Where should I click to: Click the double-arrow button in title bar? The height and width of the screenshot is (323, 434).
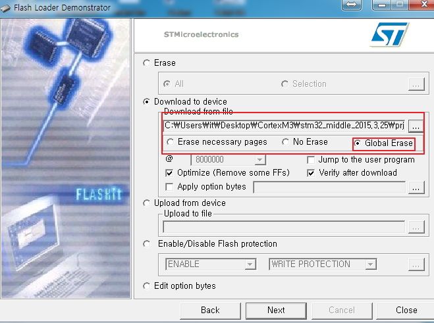(352, 5)
